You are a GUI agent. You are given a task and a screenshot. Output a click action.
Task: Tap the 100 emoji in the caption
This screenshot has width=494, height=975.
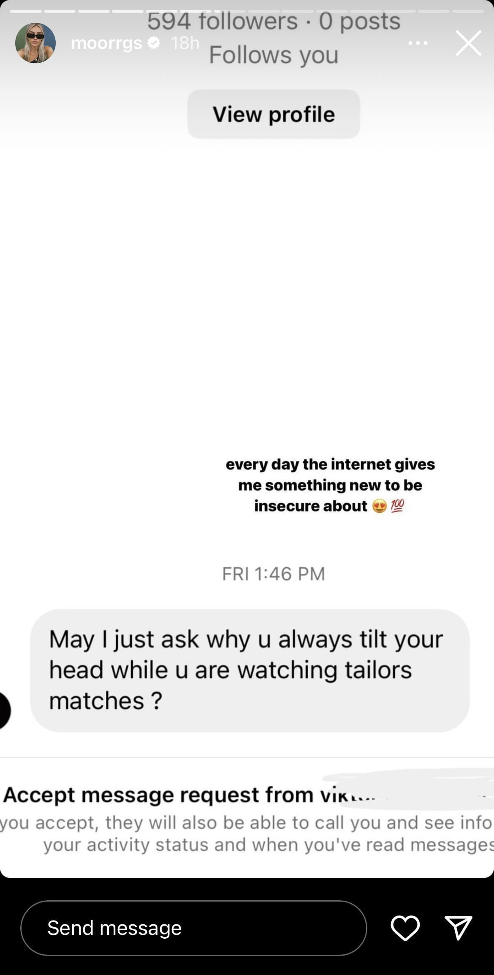pyautogui.click(x=397, y=506)
